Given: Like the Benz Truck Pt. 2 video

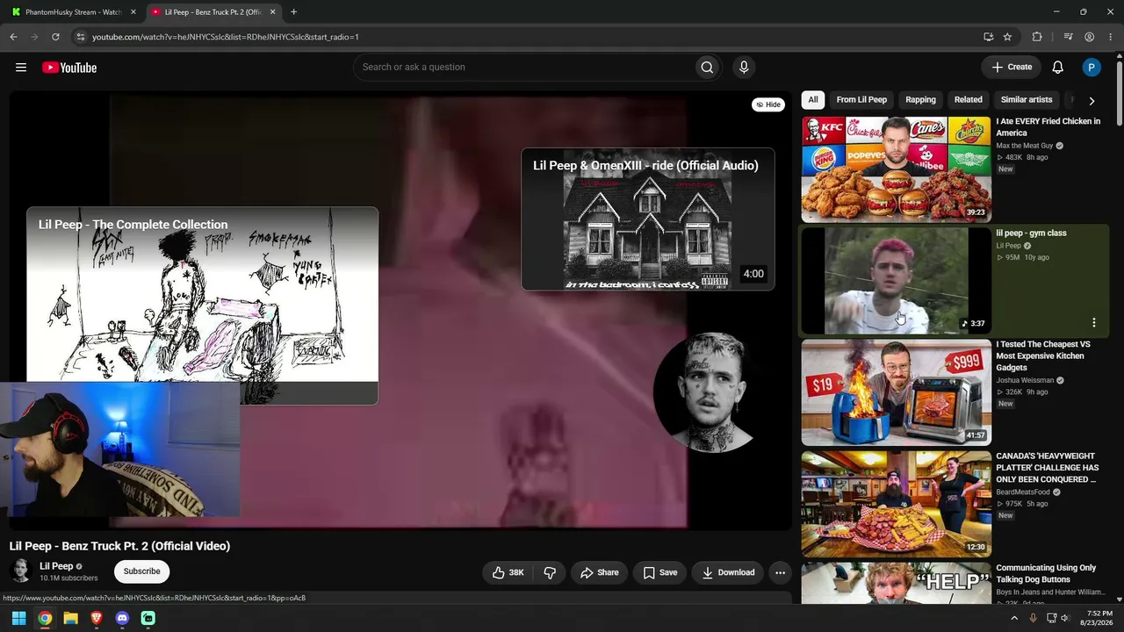Looking at the screenshot, I should (x=508, y=572).
